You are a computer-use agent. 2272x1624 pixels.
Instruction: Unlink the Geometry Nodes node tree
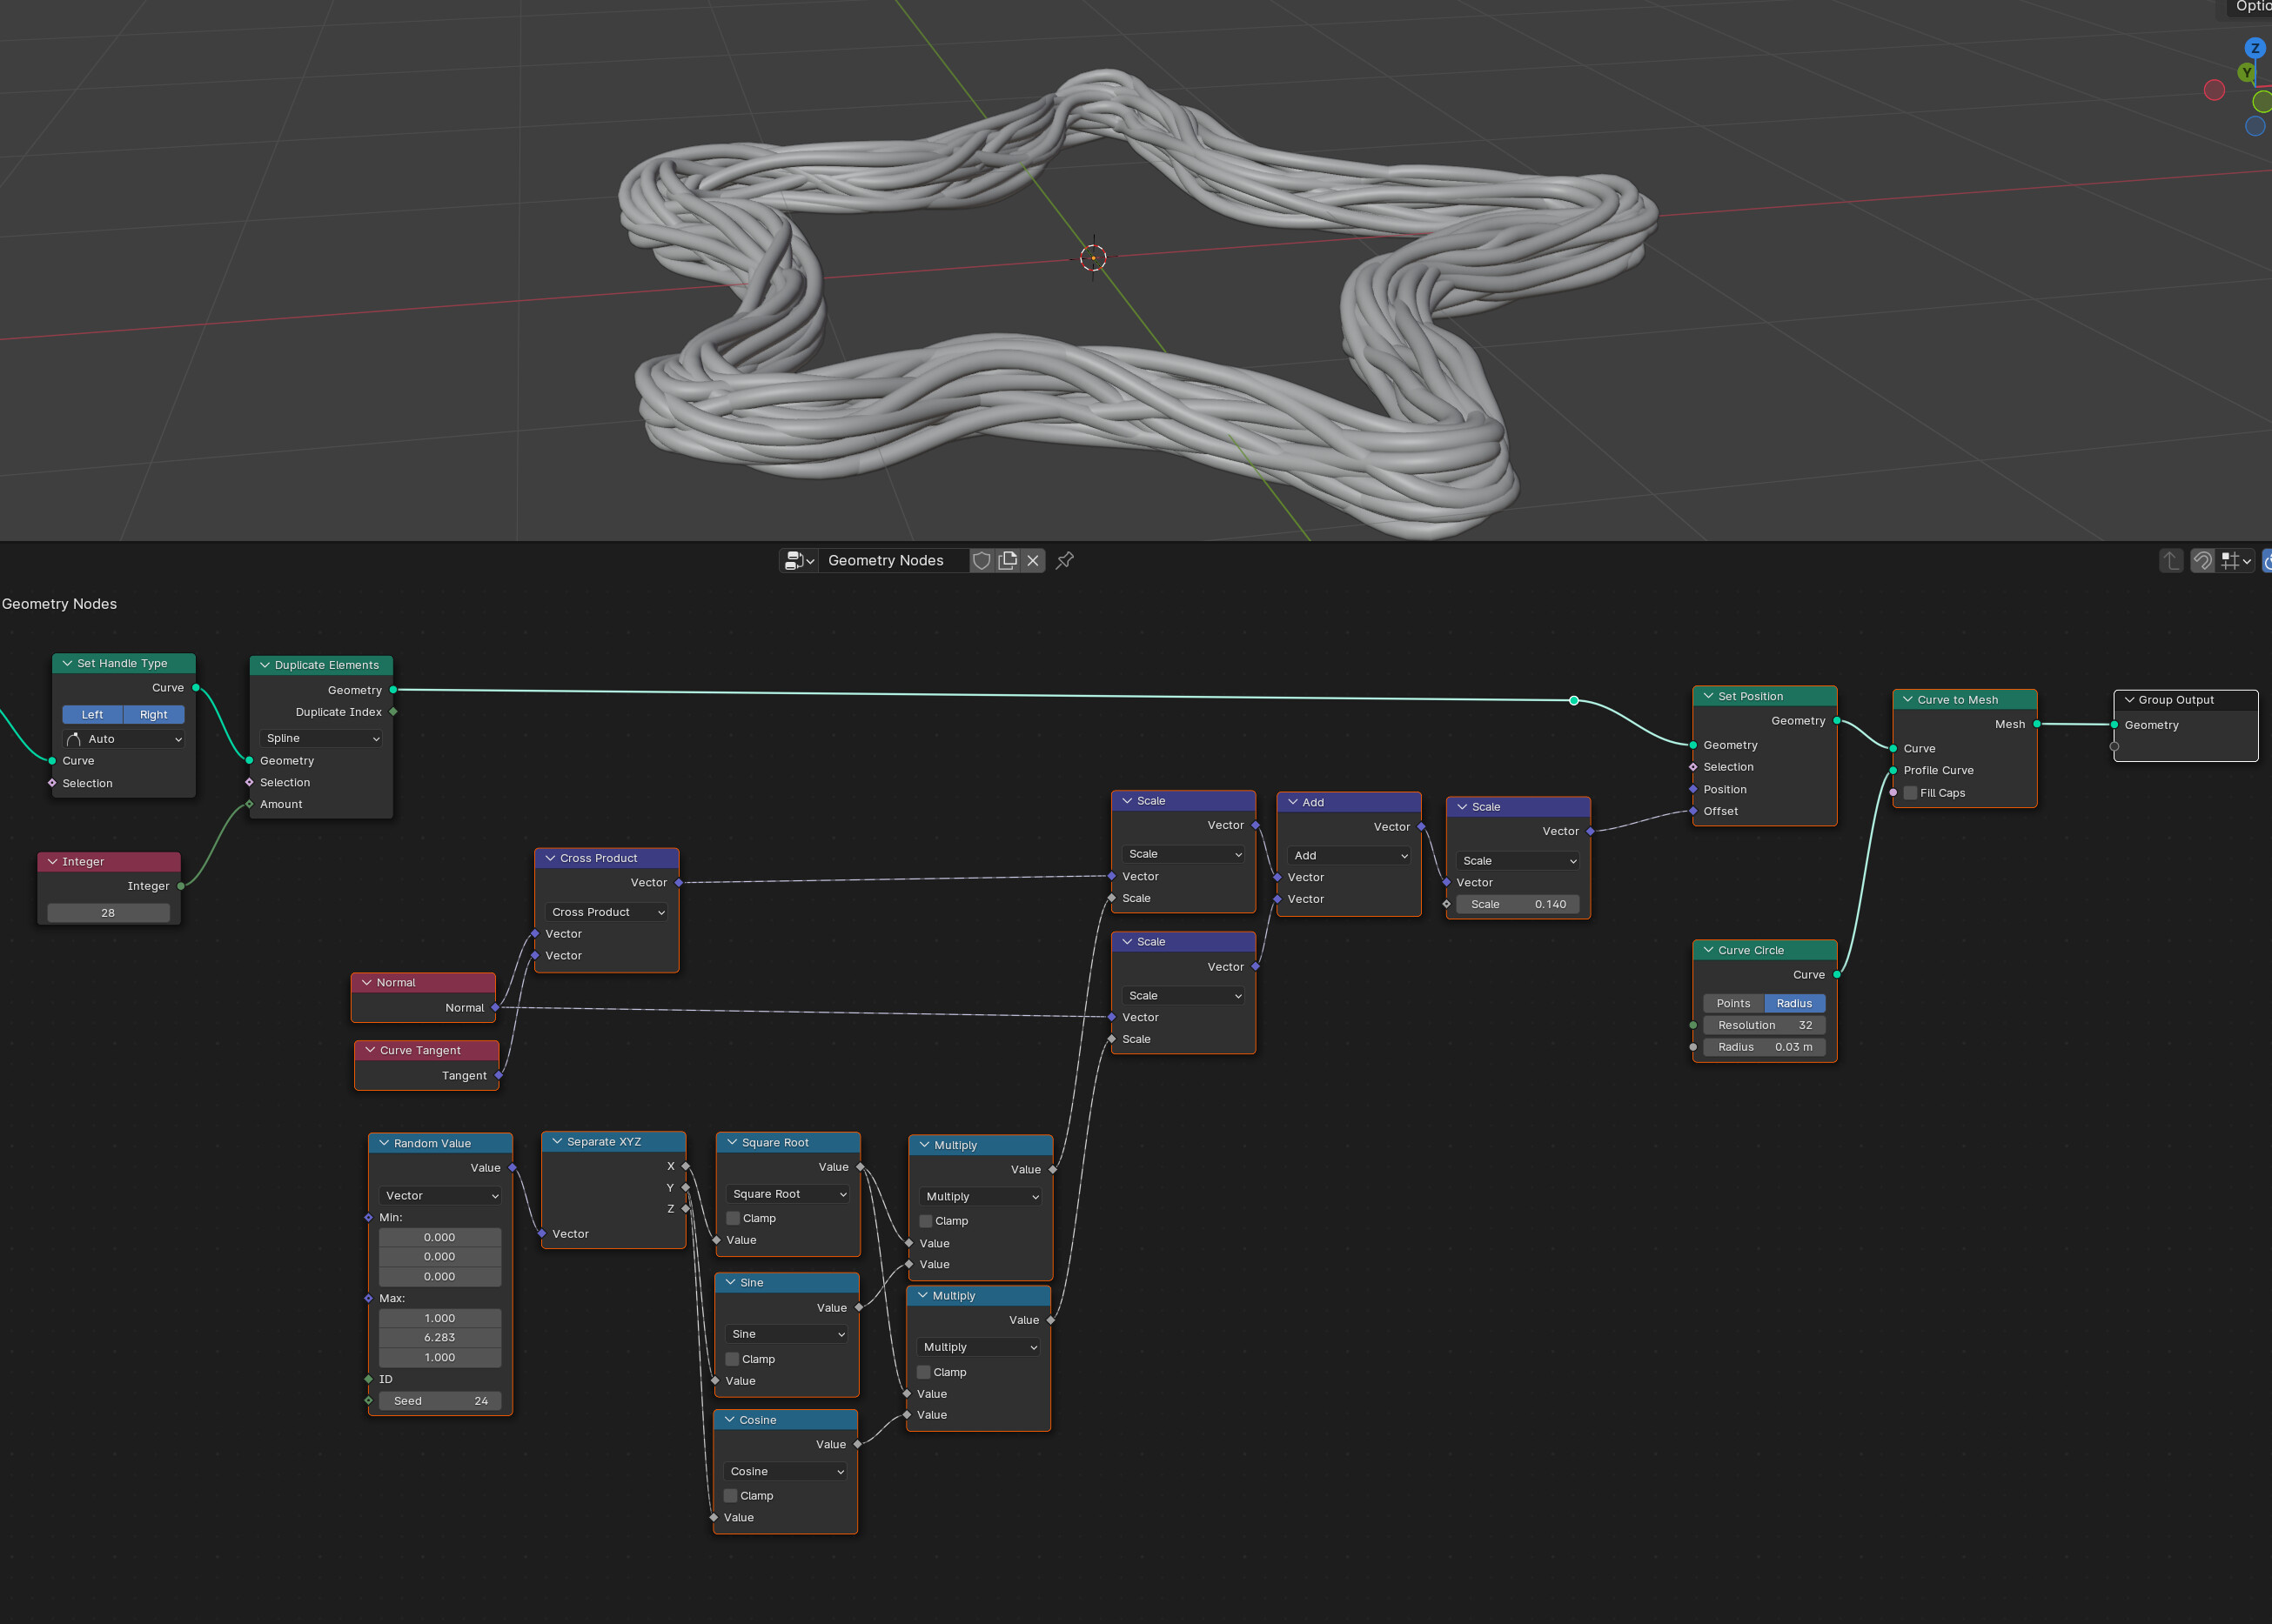click(1034, 561)
